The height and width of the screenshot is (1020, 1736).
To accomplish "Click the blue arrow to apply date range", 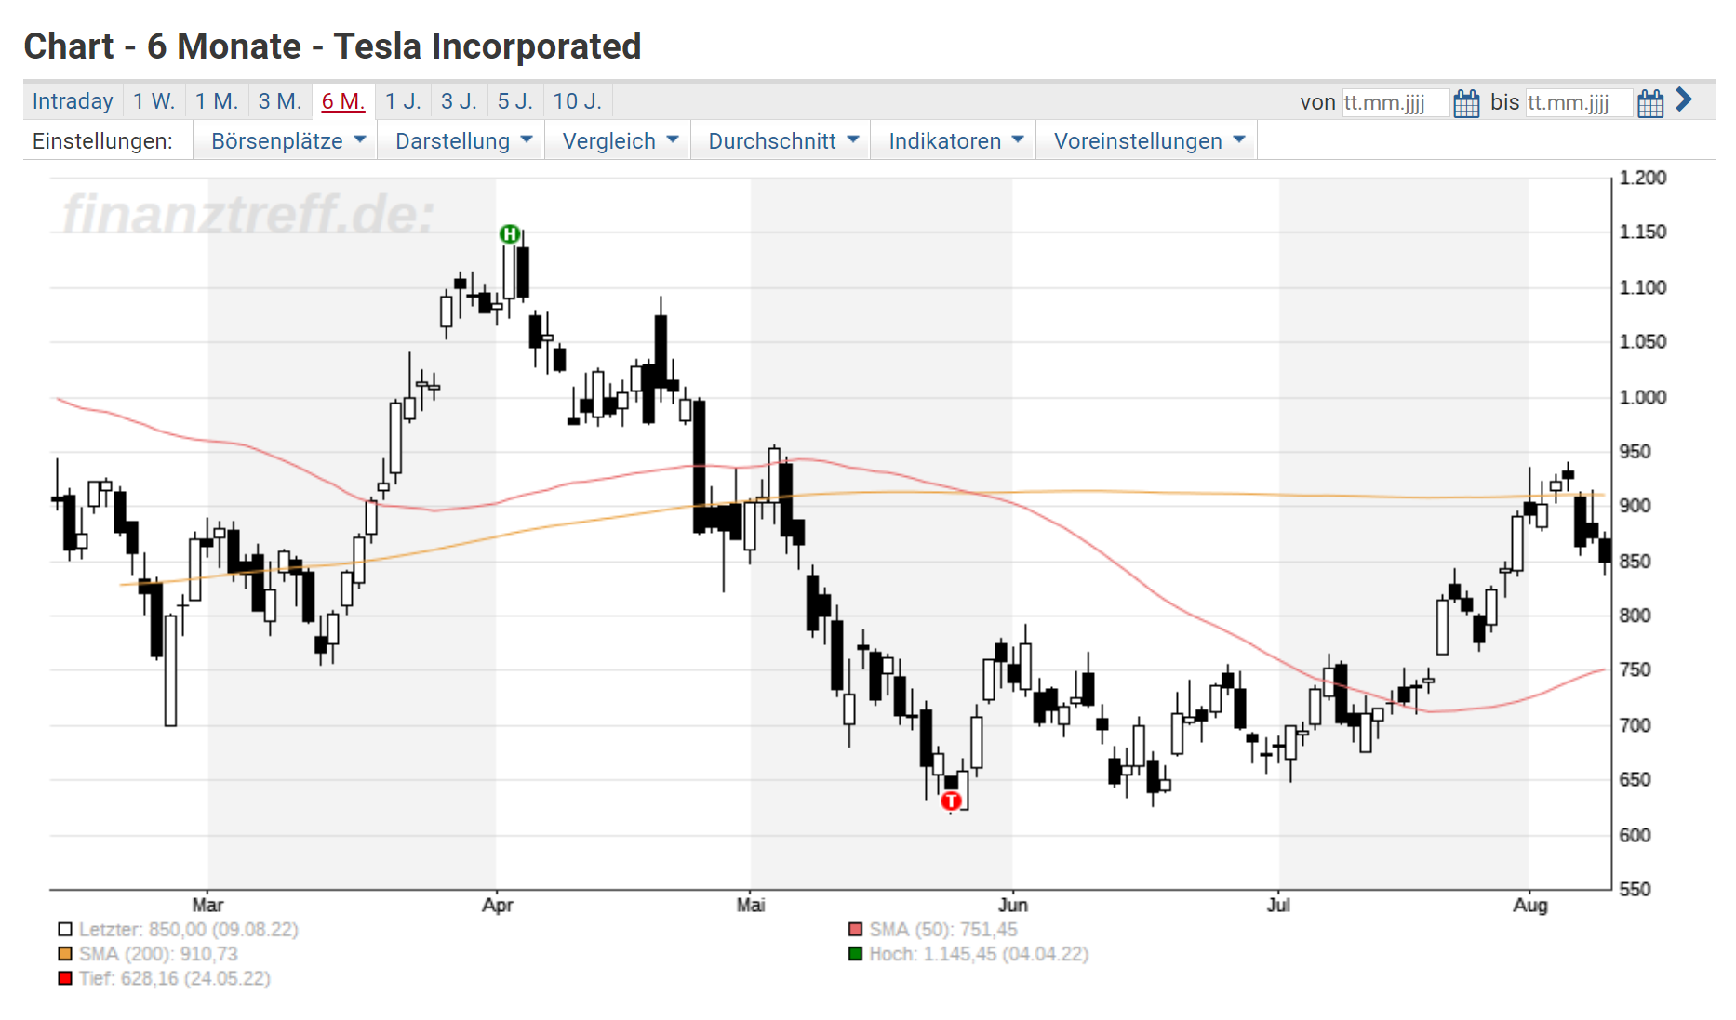I will coord(1684,99).
